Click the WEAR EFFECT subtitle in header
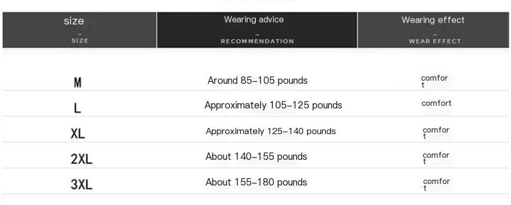Image resolution: width=511 pixels, height=205 pixels. 435,41
